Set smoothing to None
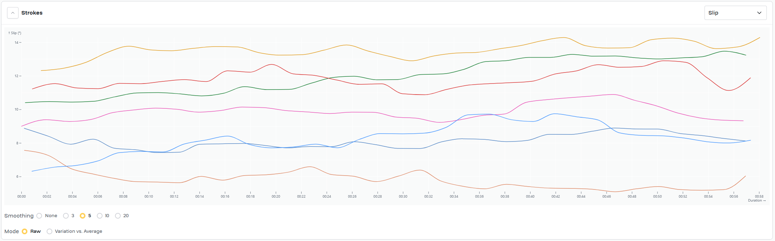 pyautogui.click(x=40, y=216)
